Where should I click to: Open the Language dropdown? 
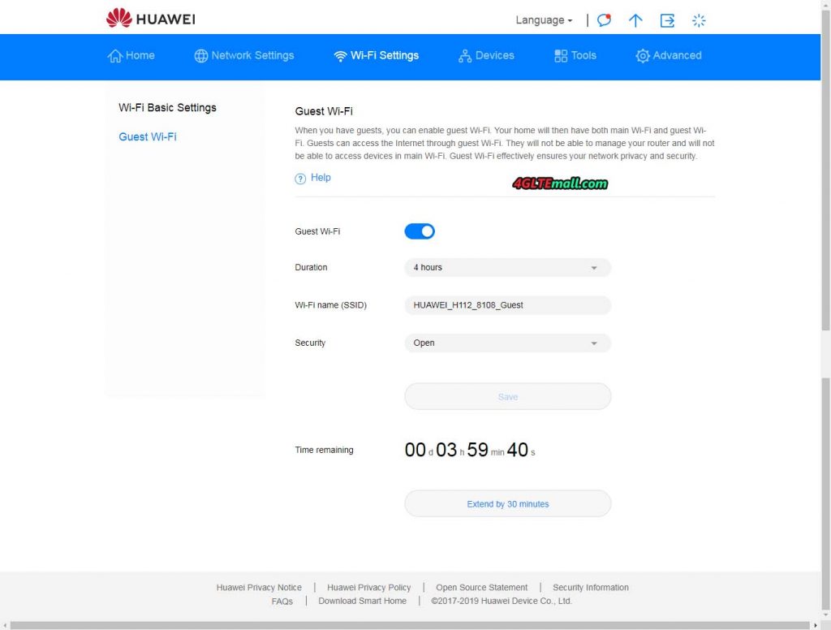tap(543, 19)
